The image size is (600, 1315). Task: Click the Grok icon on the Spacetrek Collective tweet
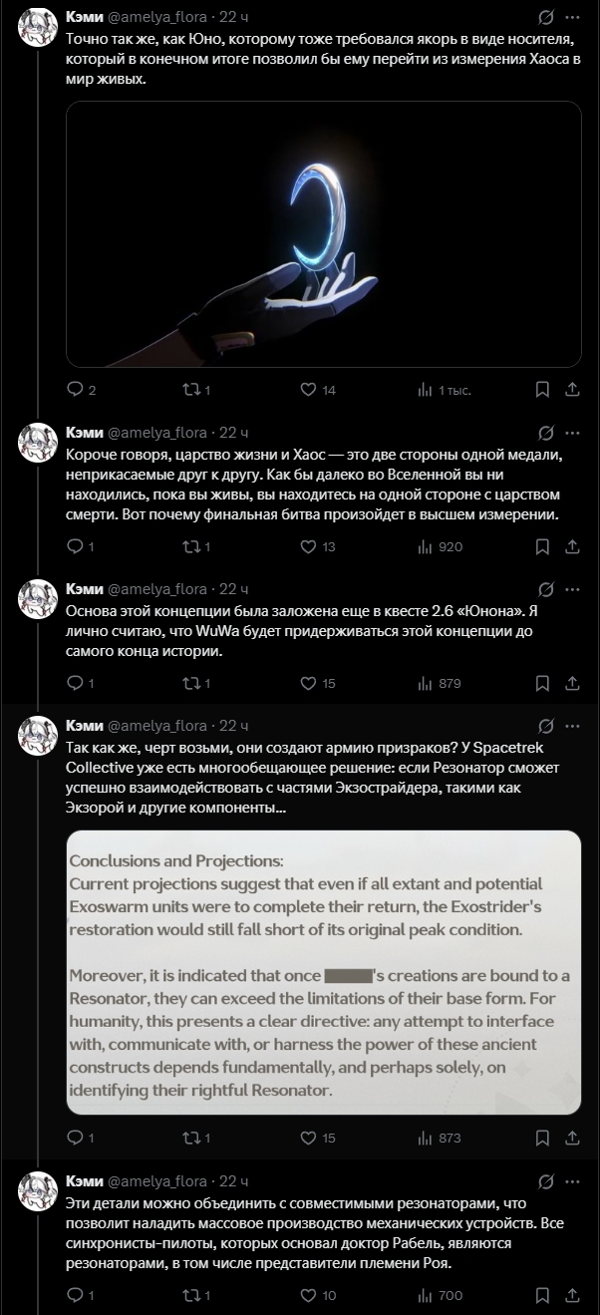click(545, 726)
